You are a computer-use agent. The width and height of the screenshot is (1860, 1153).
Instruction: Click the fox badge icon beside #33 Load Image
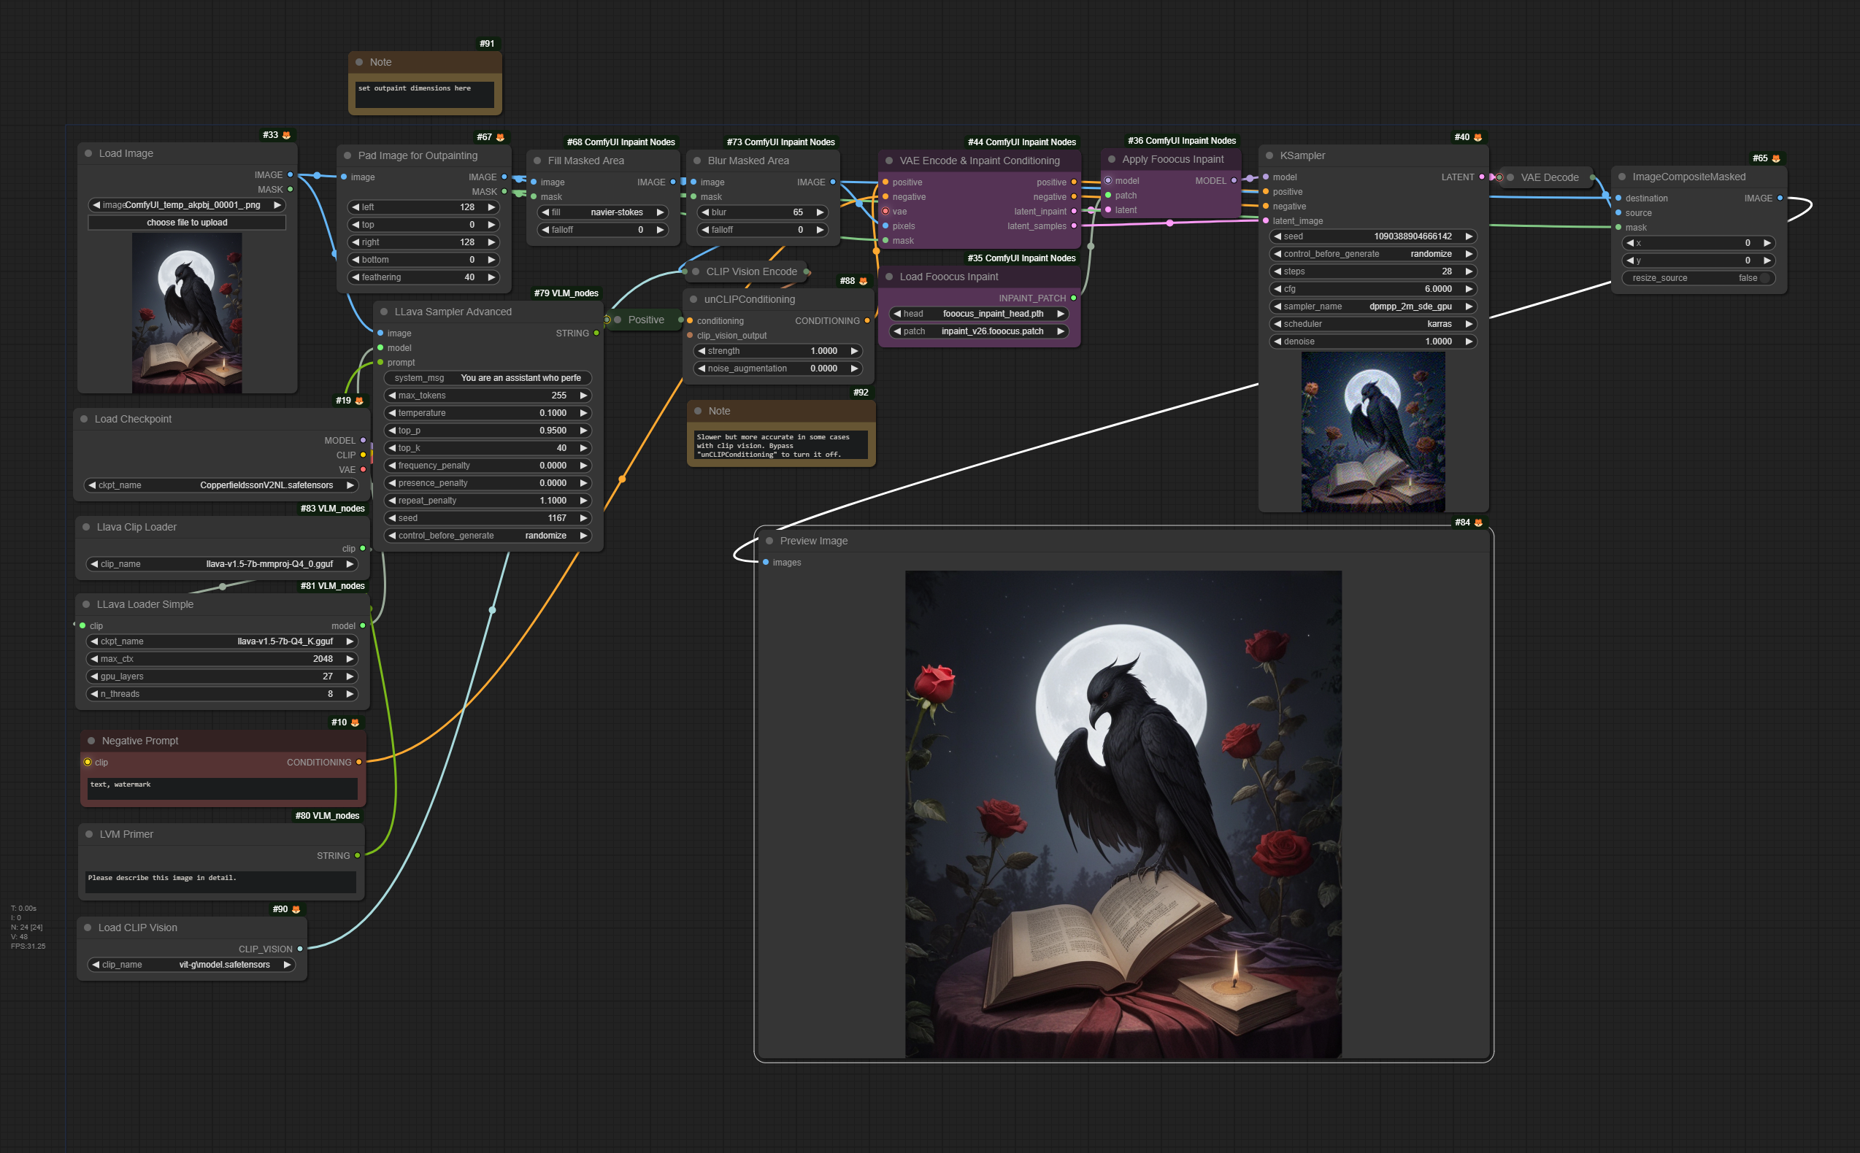point(287,135)
